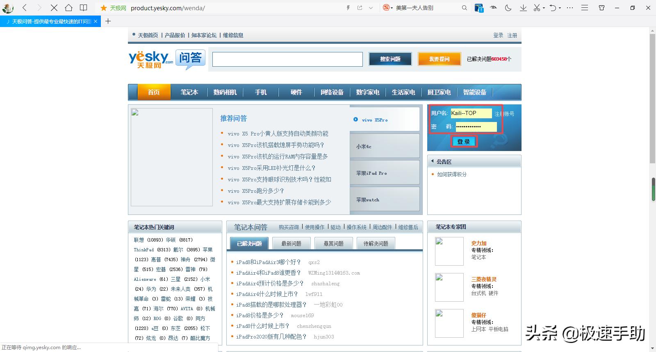Click the scissors screenshot tool
This screenshot has height=352, width=656.
click(537, 8)
